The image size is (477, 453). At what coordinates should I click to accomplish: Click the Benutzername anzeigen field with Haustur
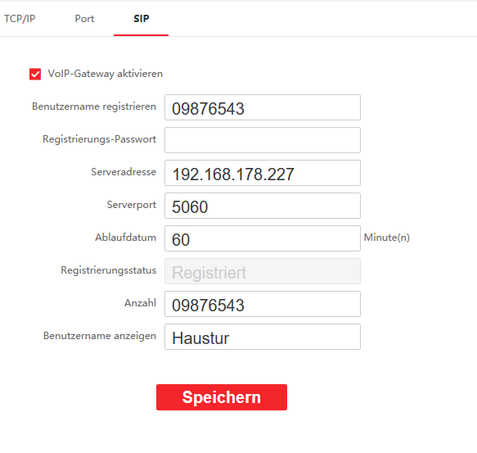point(263,337)
